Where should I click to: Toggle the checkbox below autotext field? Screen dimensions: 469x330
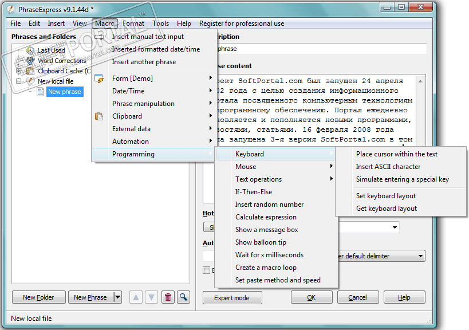[x=206, y=270]
